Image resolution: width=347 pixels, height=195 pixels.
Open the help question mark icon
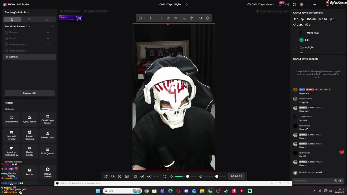pos(287,4)
